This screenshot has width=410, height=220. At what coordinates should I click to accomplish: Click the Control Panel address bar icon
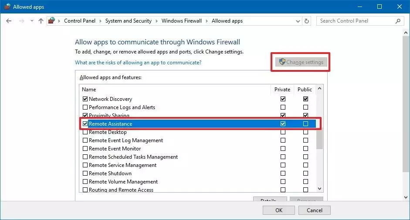(52, 21)
